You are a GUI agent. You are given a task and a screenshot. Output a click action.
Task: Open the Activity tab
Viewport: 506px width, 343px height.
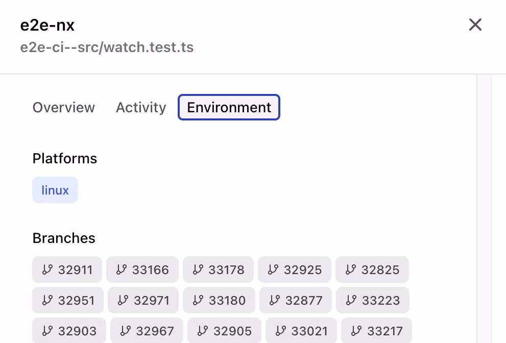coord(141,107)
